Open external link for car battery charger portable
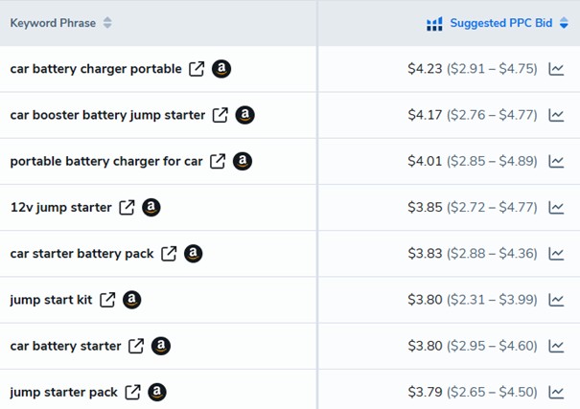Screen dimensions: 580x409 (197, 69)
